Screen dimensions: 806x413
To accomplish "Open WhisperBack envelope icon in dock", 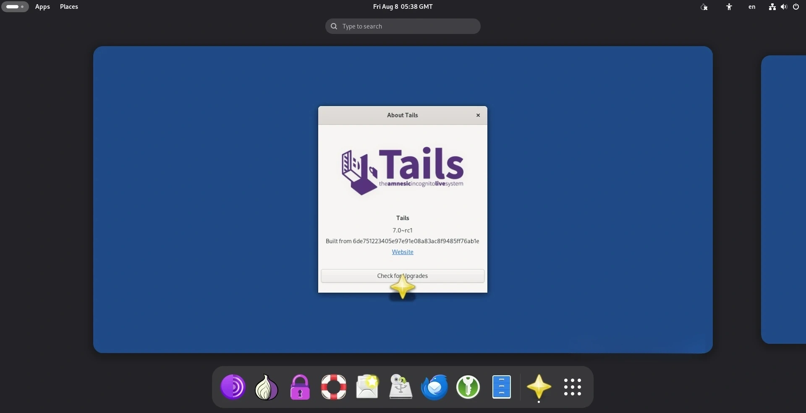I will pos(367,387).
